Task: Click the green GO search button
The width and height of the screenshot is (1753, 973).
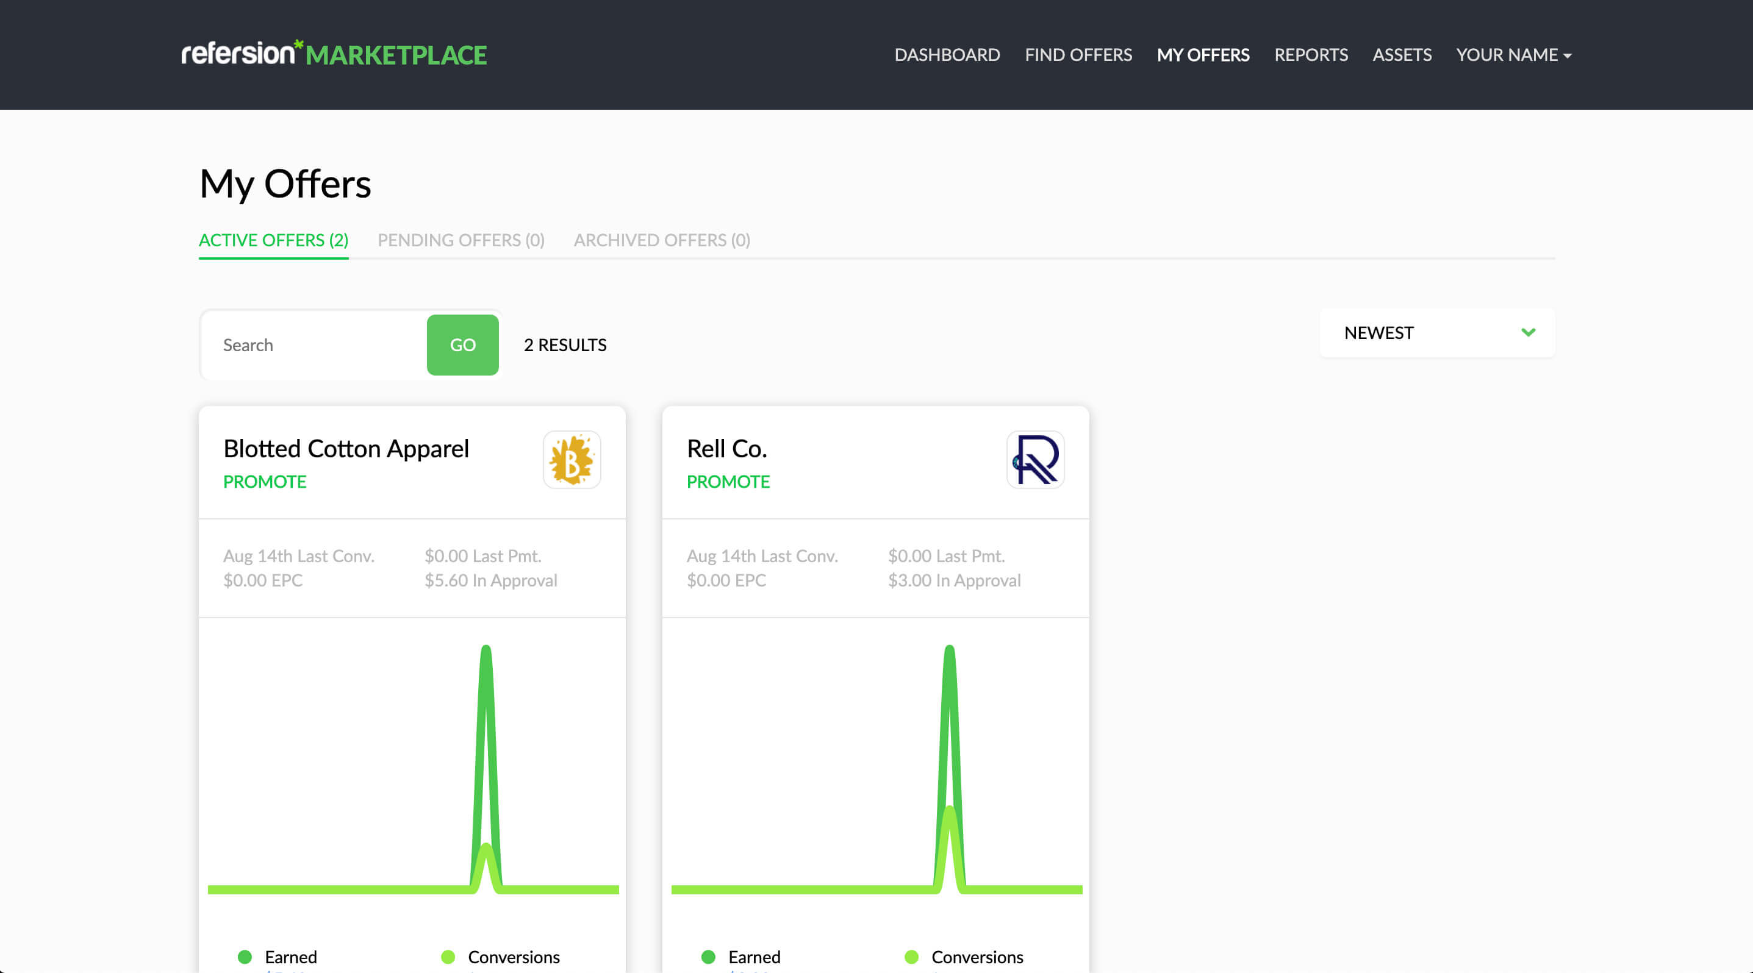Action: coord(463,344)
